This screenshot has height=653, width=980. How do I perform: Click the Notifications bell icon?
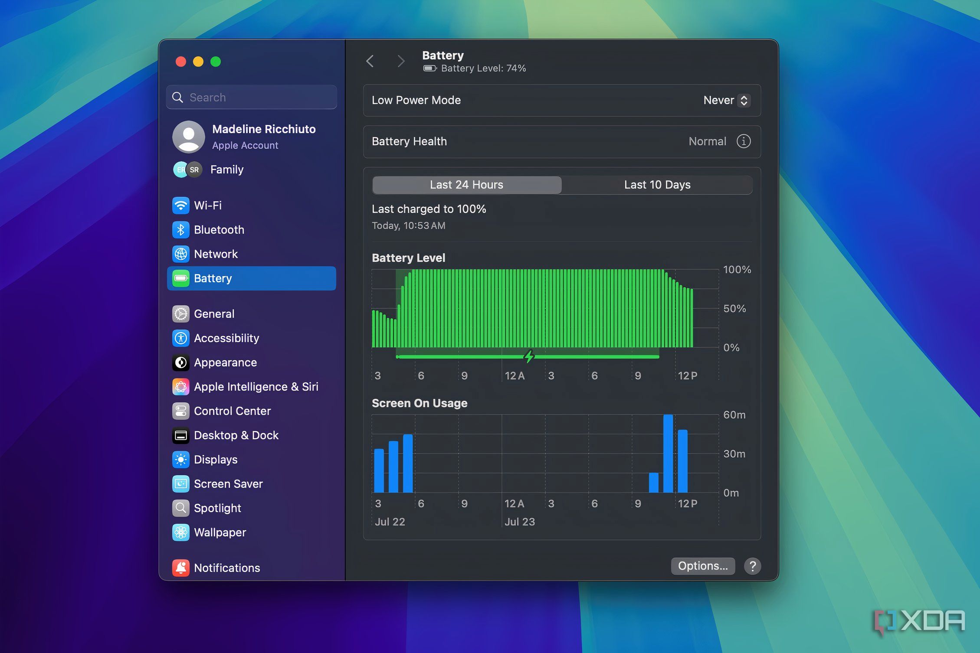180,568
